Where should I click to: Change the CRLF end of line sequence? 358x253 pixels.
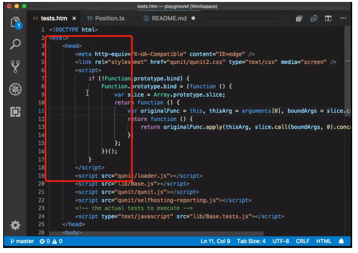(303, 241)
